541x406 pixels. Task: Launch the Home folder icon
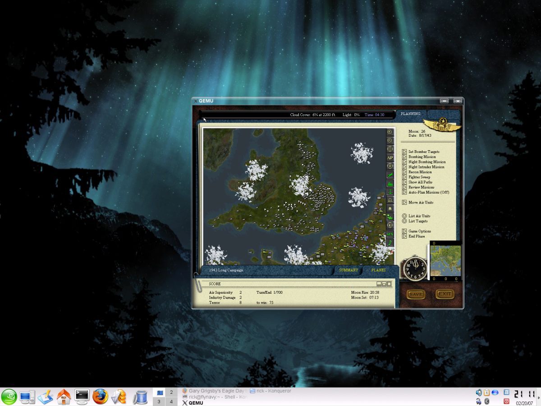tap(64, 397)
